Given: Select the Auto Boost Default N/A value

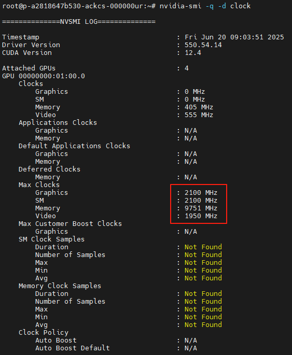Looking at the screenshot, I should pos(191,348).
